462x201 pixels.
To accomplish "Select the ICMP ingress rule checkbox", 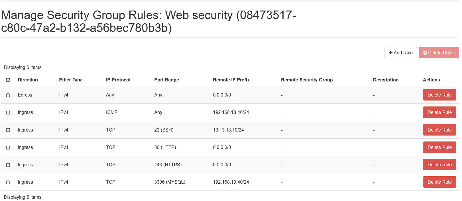I will tap(8, 112).
